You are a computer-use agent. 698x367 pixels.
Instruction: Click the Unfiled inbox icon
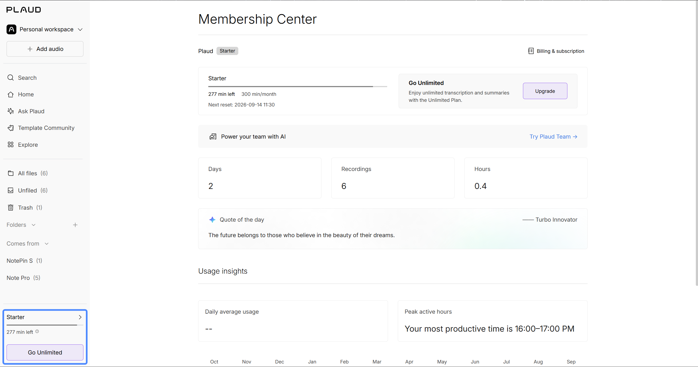pyautogui.click(x=11, y=190)
